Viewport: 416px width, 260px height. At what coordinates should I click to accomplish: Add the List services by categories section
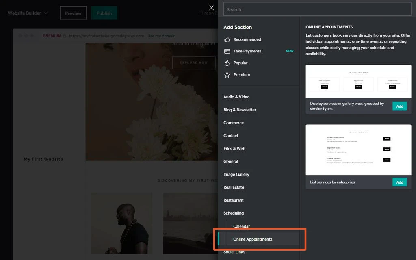coord(400,182)
